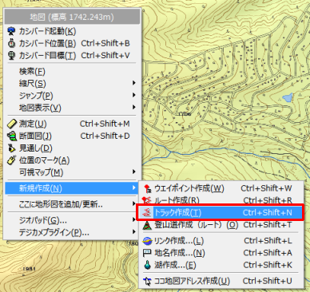310x292 pixels.
Task: Open 断面図 via its profile icon
Action: [11, 136]
